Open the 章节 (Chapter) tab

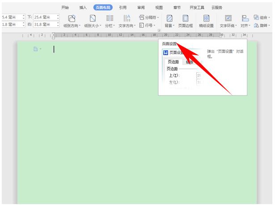[177, 8]
